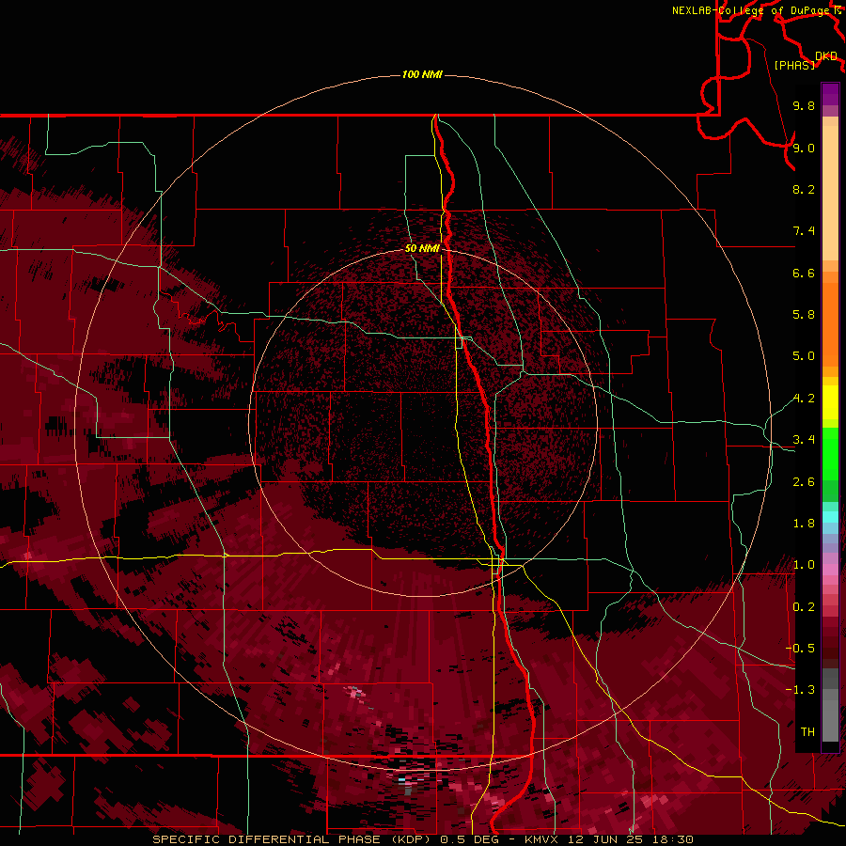Click the 7.4 legend value

[x=804, y=231]
